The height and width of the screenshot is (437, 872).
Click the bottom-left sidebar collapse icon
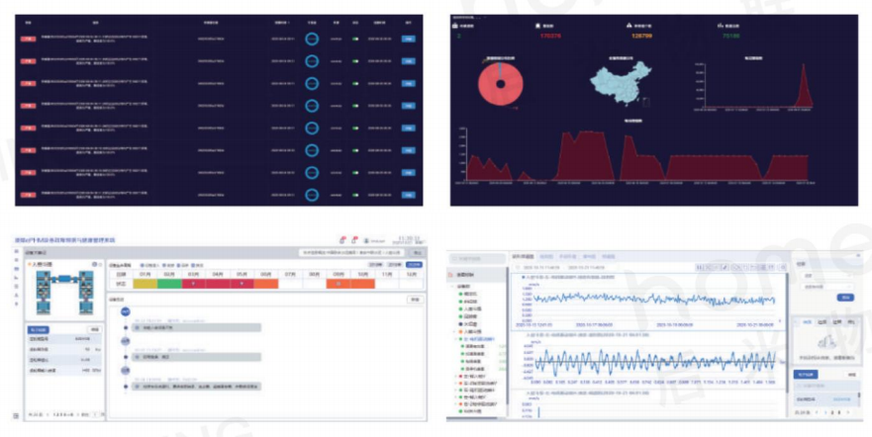tap(16, 415)
